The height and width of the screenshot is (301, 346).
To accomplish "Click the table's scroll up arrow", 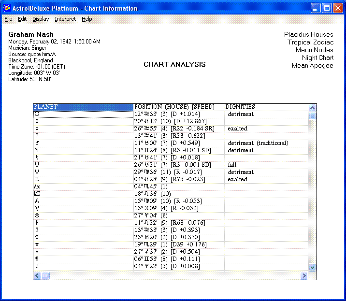I will tap(312, 108).
